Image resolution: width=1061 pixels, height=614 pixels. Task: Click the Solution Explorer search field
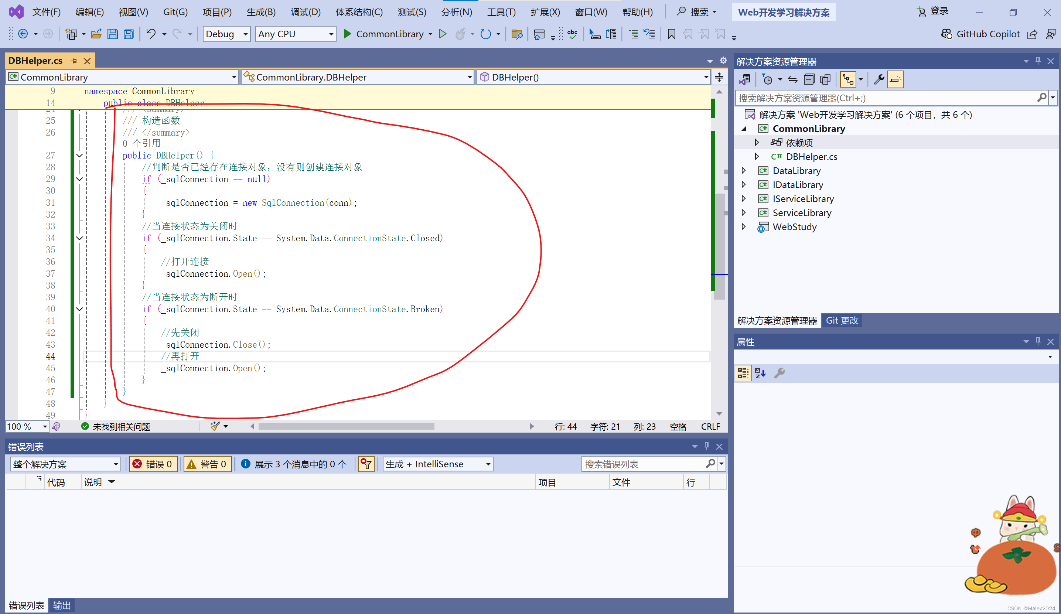point(884,98)
